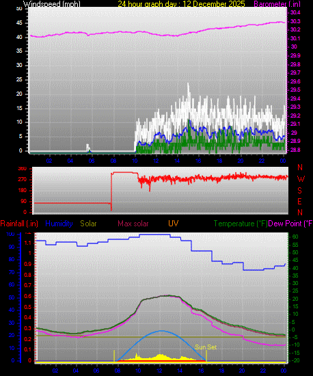
Task: Click the 'W' compass label
Action: [301, 179]
